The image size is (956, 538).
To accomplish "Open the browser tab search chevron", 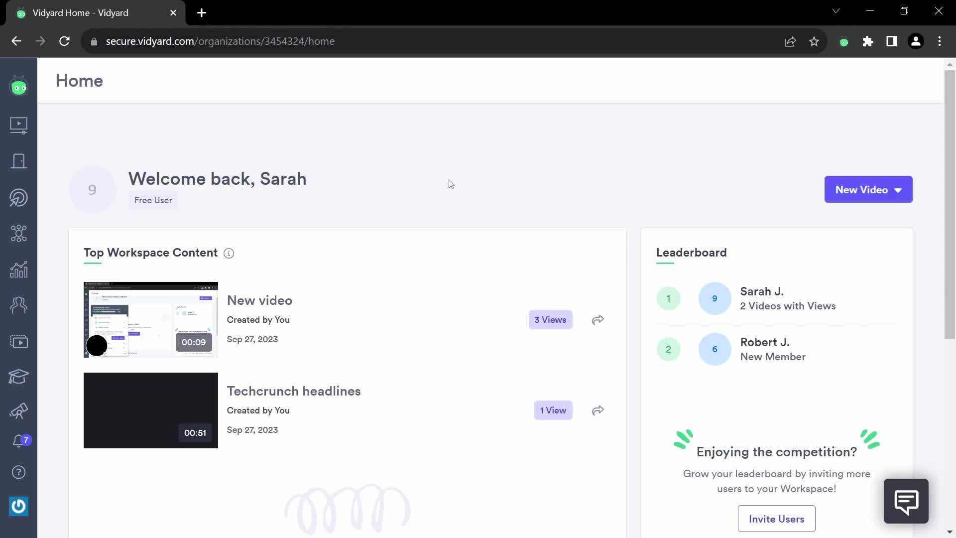I will click(836, 11).
